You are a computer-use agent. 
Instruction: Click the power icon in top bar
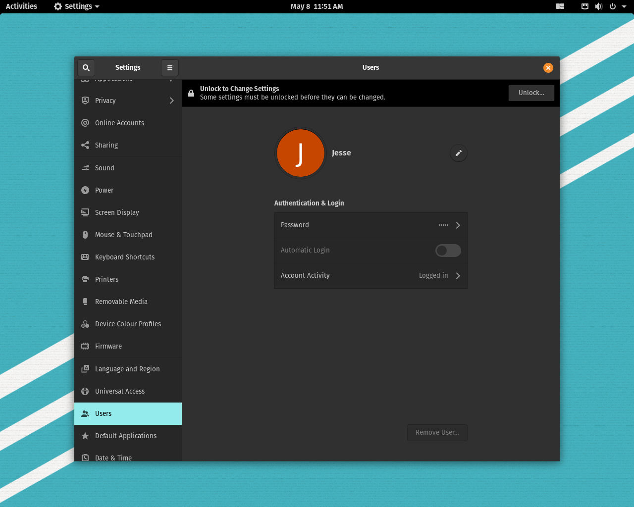click(x=613, y=6)
